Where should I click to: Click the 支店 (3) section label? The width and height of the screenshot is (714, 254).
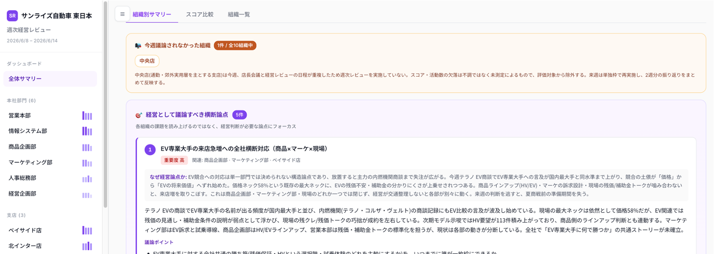point(16,215)
